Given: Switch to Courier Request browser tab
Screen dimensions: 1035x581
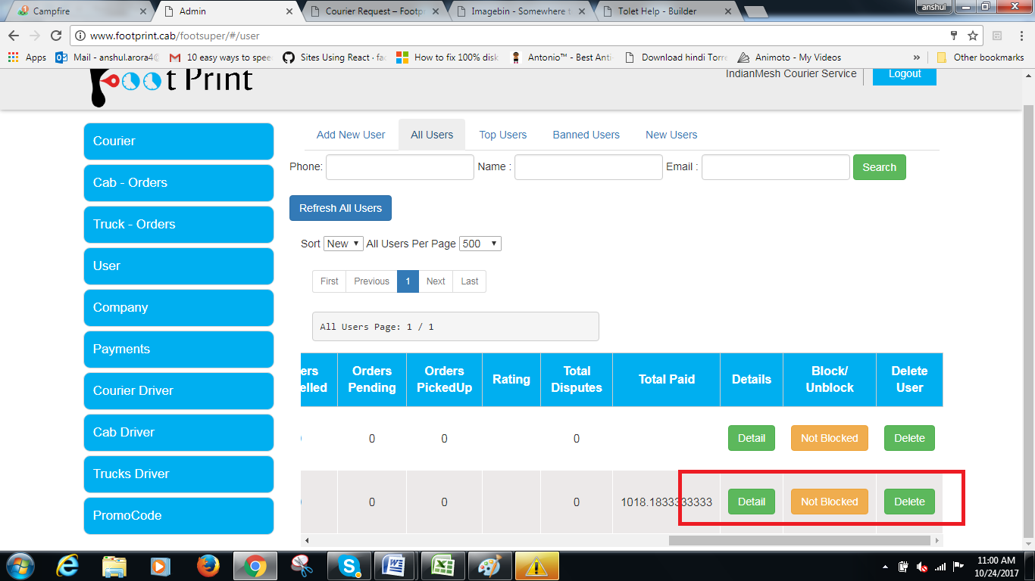Looking at the screenshot, I should (375, 11).
